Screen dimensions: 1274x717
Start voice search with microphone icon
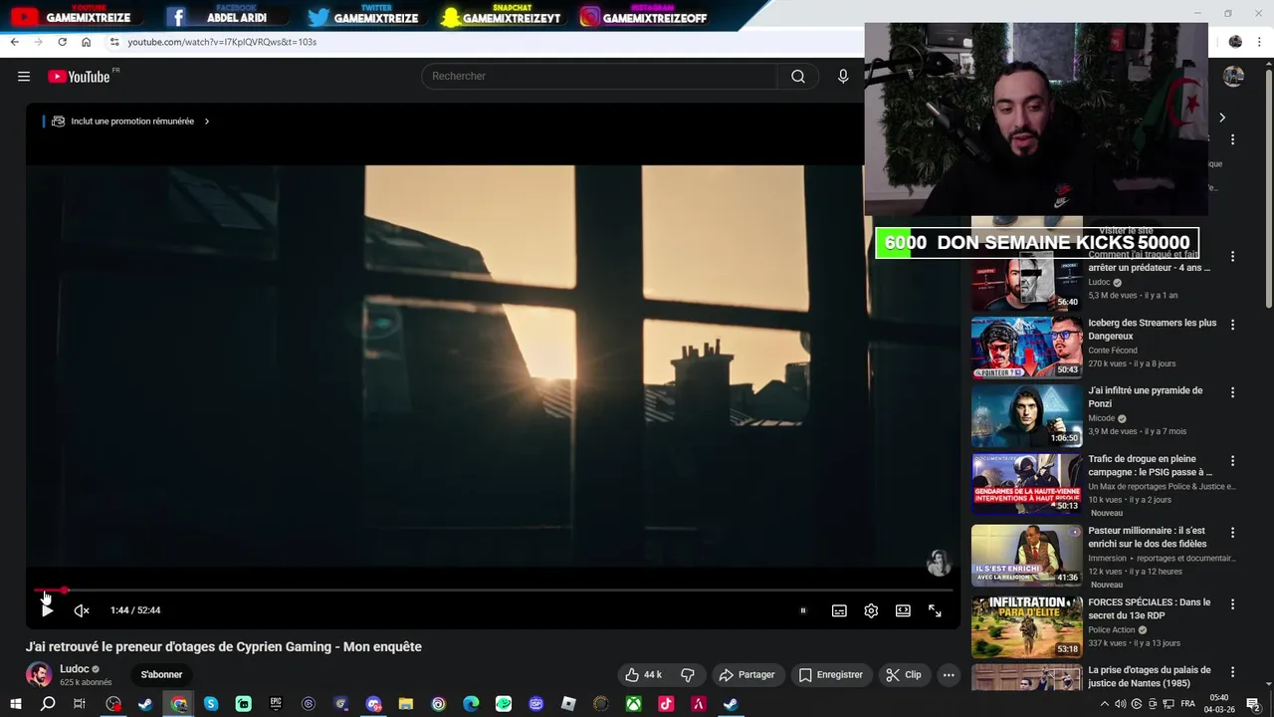click(843, 77)
